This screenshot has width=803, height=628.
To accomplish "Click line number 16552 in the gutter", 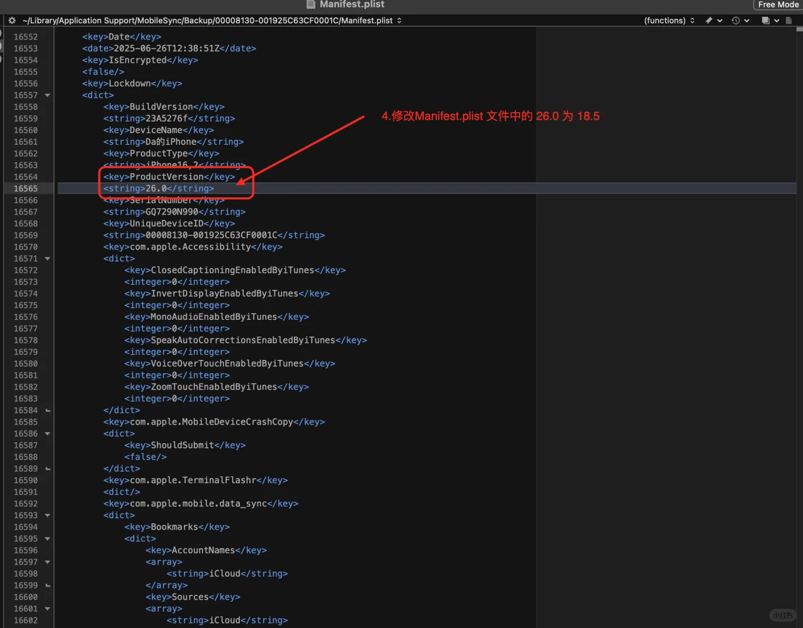I will pos(26,37).
